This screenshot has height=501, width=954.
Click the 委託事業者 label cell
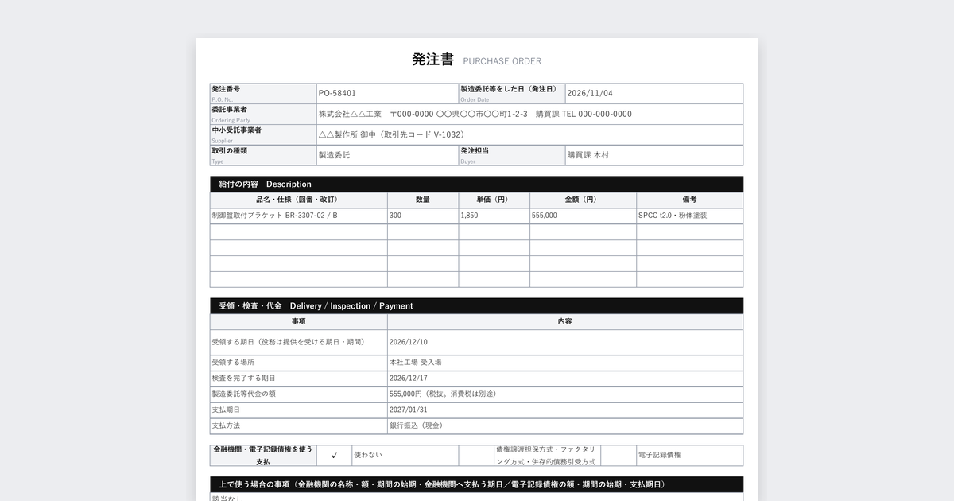coord(263,114)
